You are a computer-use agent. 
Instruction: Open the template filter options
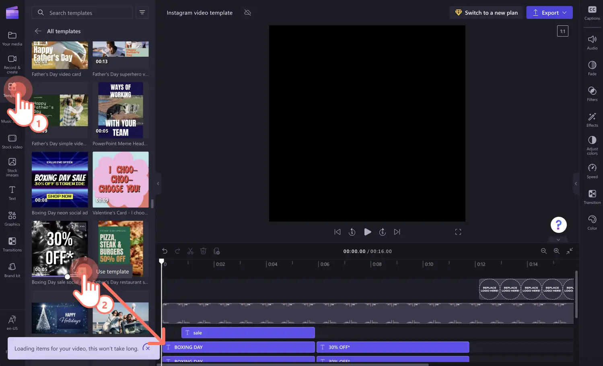[142, 12]
